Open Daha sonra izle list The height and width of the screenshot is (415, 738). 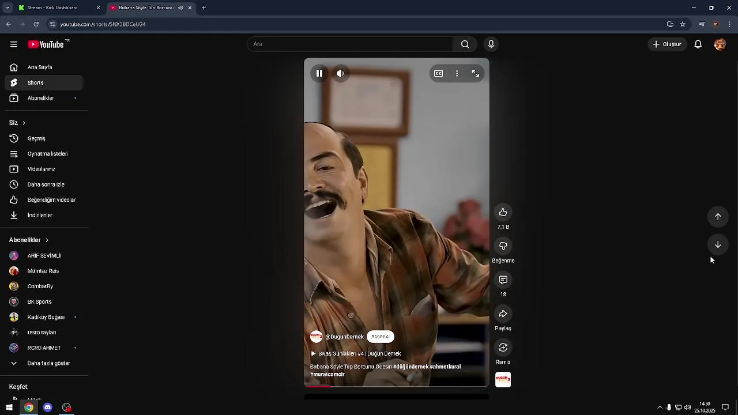tap(44, 184)
